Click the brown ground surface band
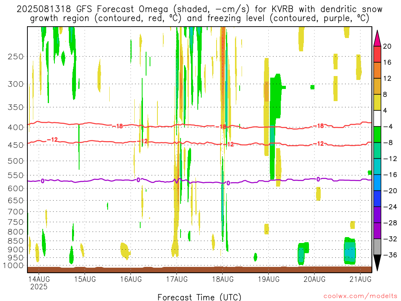The width and height of the screenshot is (401, 301). (x=199, y=270)
